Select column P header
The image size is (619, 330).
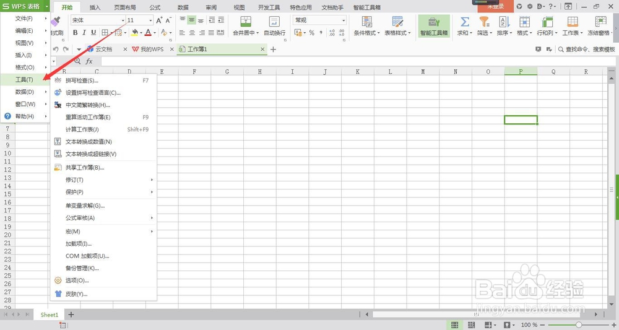(x=521, y=71)
